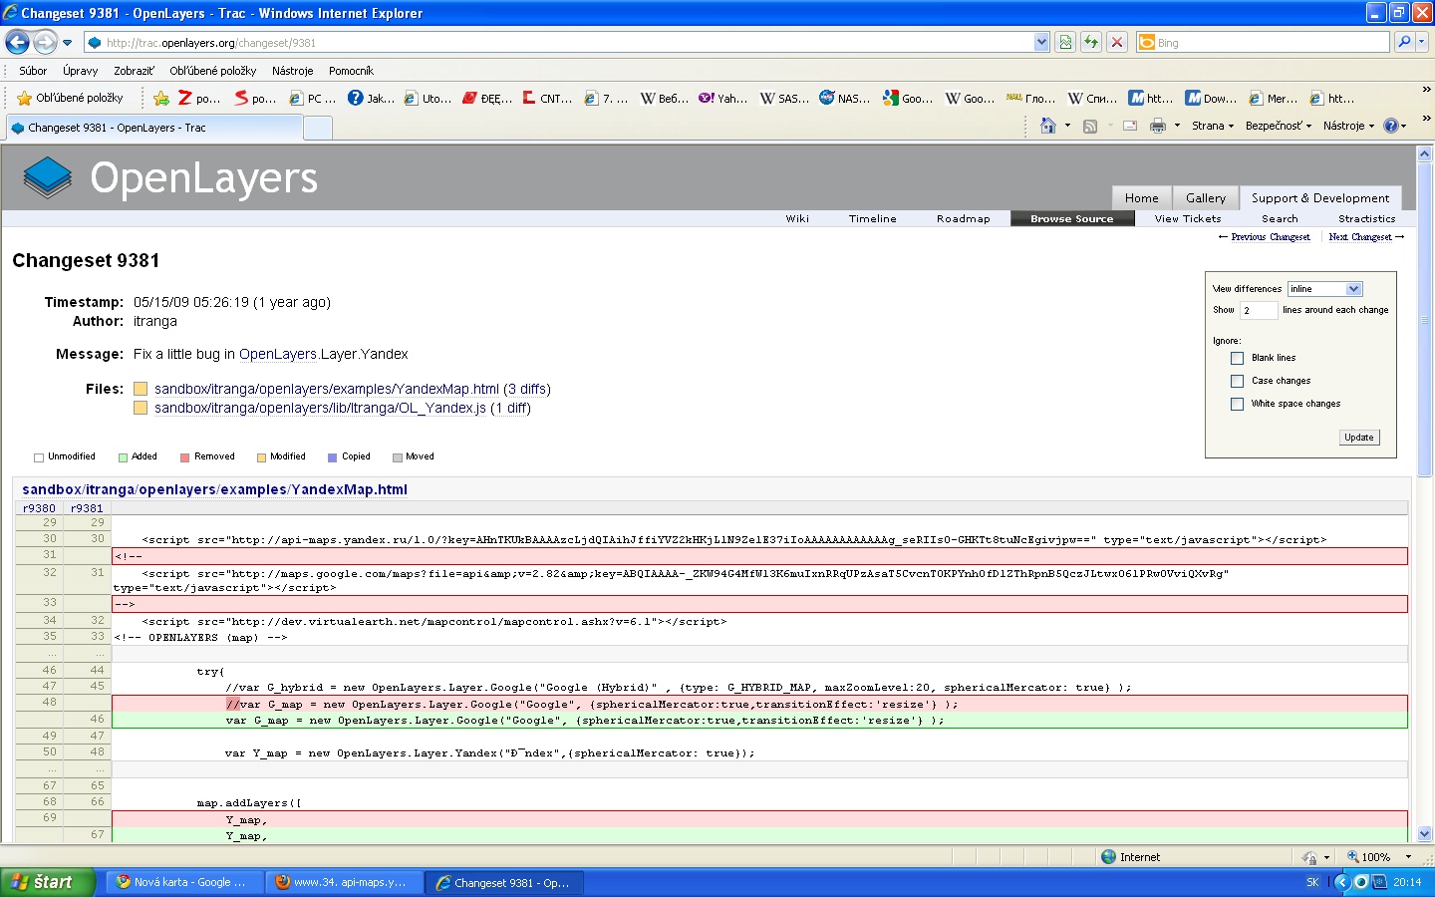Click the Home page icon in command bar

pyautogui.click(x=1047, y=126)
